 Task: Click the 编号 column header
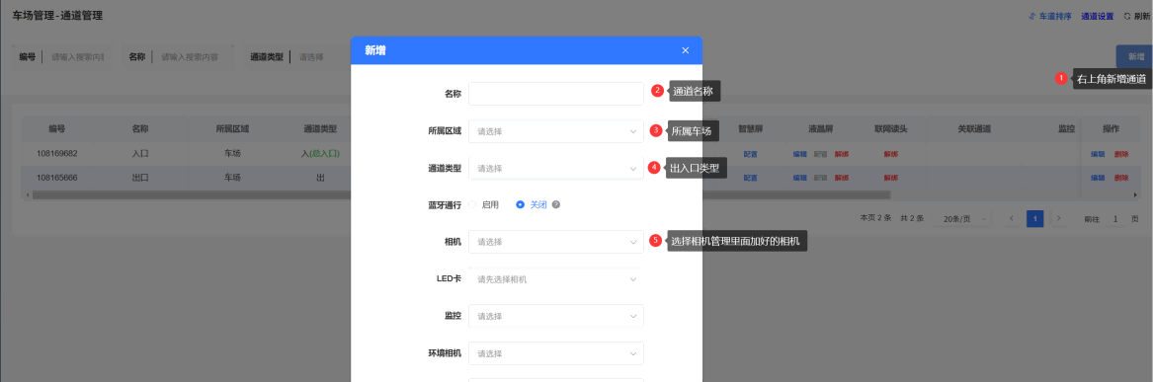[57, 128]
